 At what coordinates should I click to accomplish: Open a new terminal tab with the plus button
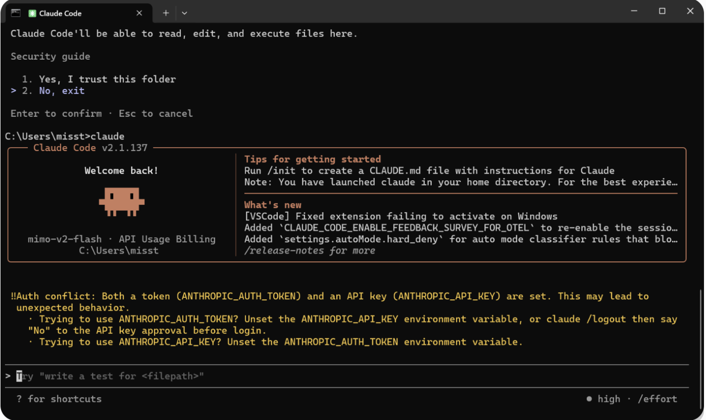coord(166,13)
